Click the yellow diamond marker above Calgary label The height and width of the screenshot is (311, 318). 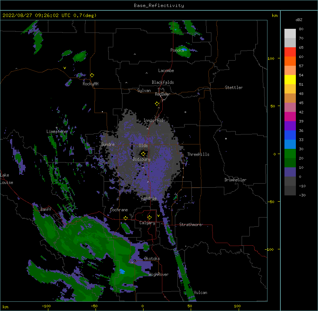(x=149, y=218)
